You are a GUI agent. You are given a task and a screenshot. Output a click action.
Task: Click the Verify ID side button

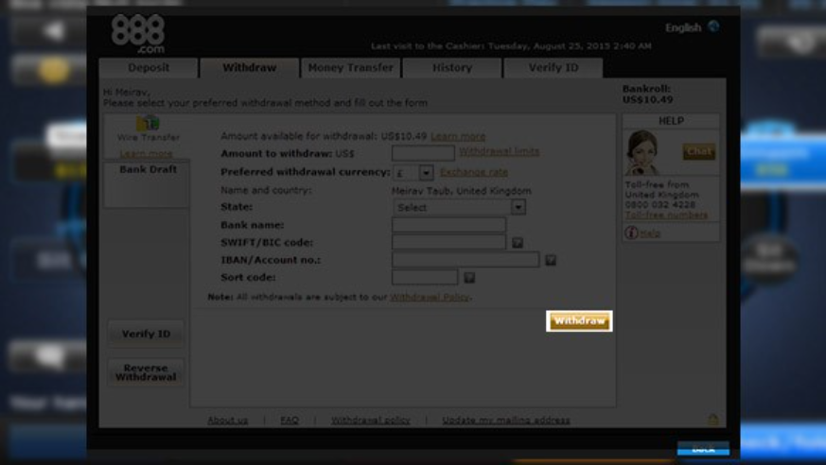click(x=146, y=334)
